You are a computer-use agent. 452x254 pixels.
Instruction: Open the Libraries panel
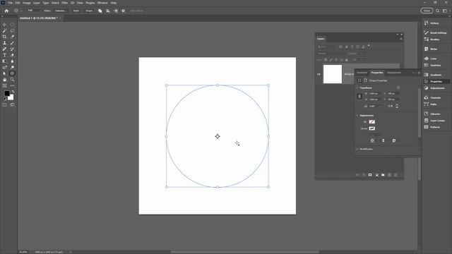point(435,114)
